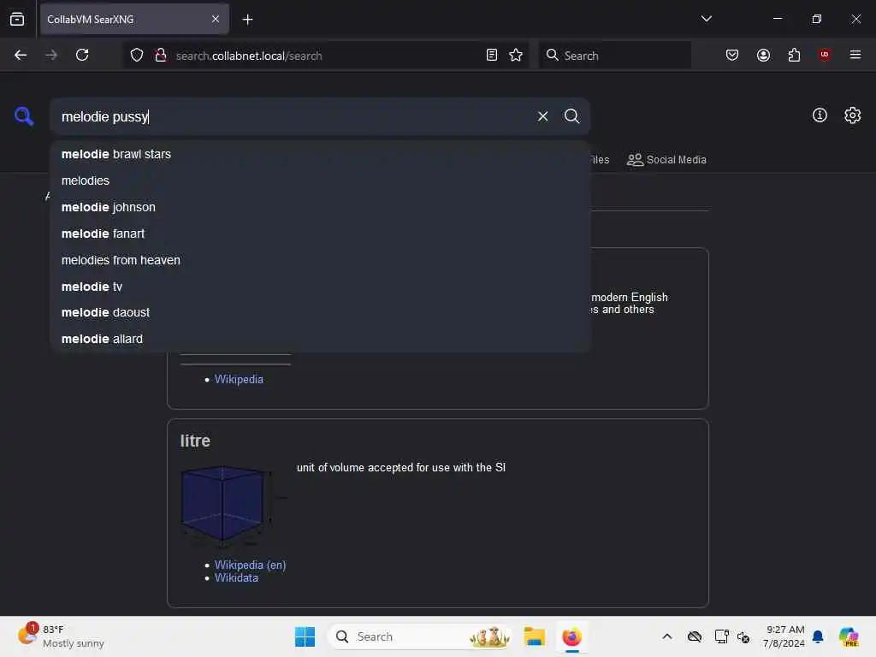Screen dimensions: 876x657
Task: Open uBlock Origin extension icon
Action: point(825,55)
